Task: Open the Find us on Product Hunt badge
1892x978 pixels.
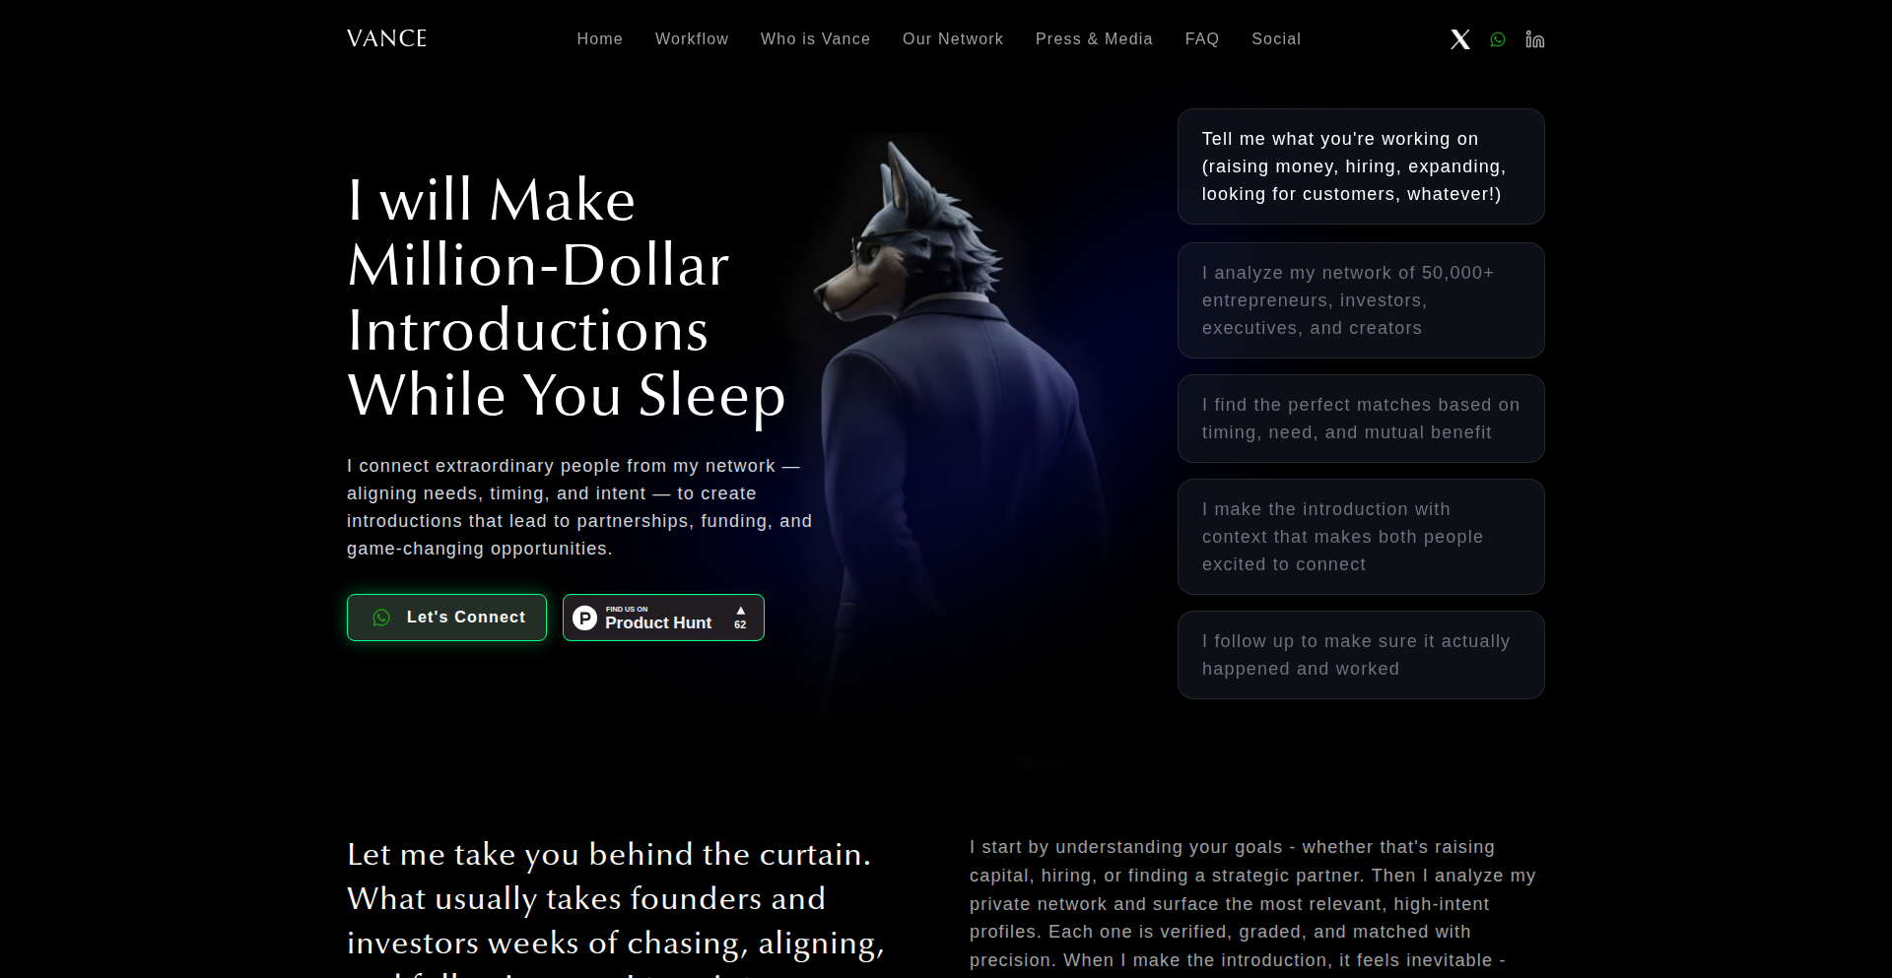Action: [x=663, y=618]
